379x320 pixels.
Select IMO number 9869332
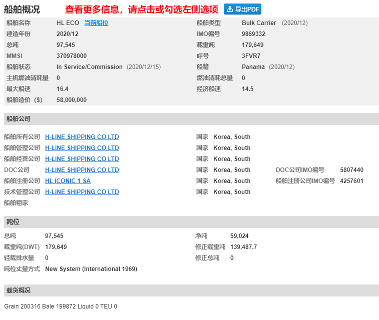[x=253, y=34]
